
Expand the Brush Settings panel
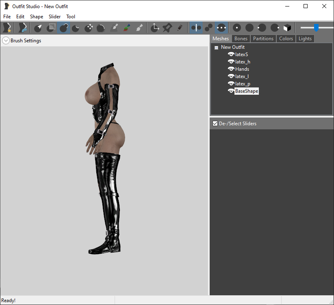(x=6, y=41)
